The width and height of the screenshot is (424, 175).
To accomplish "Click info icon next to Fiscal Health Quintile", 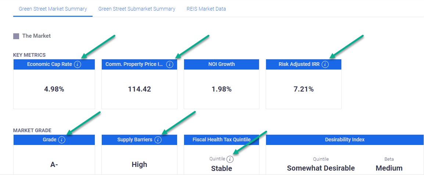I will pyautogui.click(x=230, y=159).
